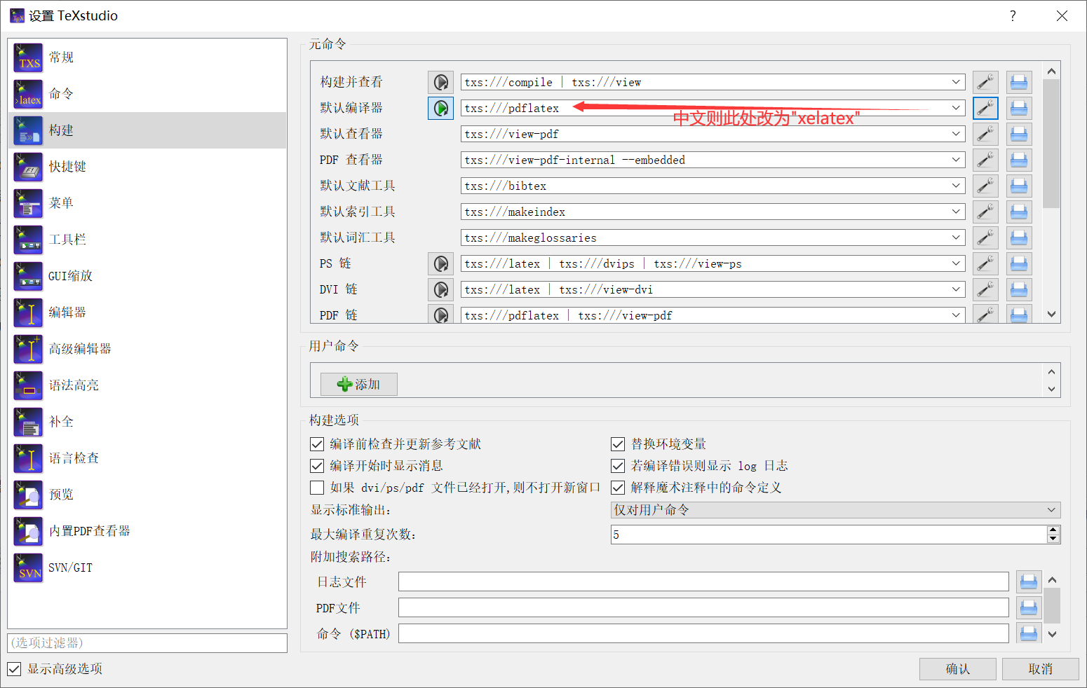Open the 内置PDF查看器 settings page
Viewport: 1087px width, 688px height.
pyautogui.click(x=147, y=531)
